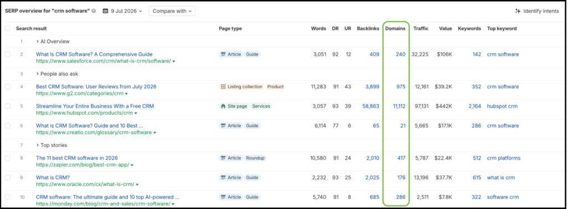Open the 9 Jul 2026 date dropdown

tap(123, 11)
